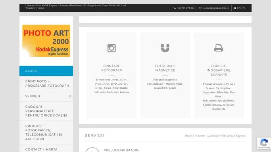
Task: Click the phone icon in the top bar
Action: coord(175,8)
